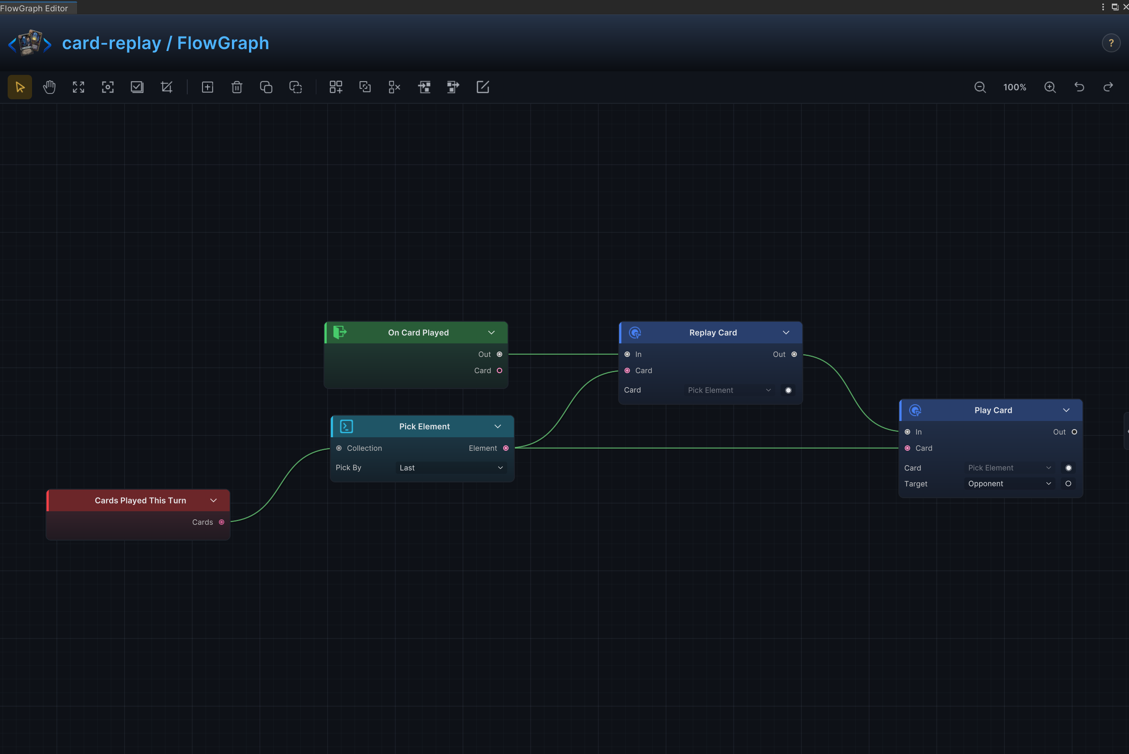Click the add-group grid-plus icon
The height and width of the screenshot is (754, 1129).
pos(336,87)
